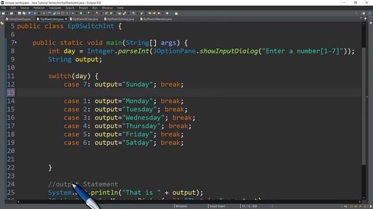The width and height of the screenshot is (373, 209).
Task: Switch to the Ep9SwitchChar.java tab
Action: [84, 19]
